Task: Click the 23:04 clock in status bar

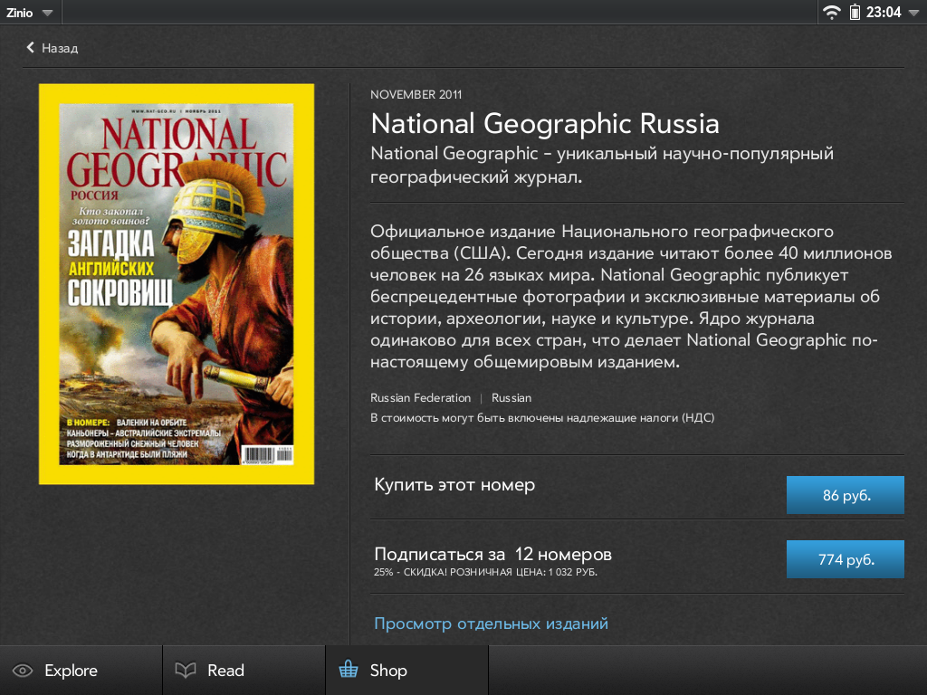Action: (x=884, y=13)
